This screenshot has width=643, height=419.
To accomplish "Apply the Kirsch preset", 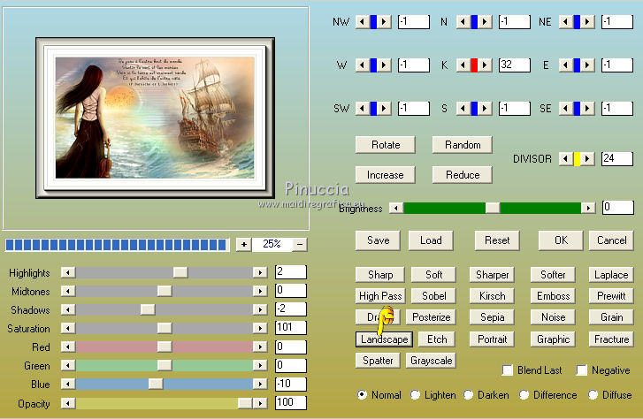I will point(492,296).
